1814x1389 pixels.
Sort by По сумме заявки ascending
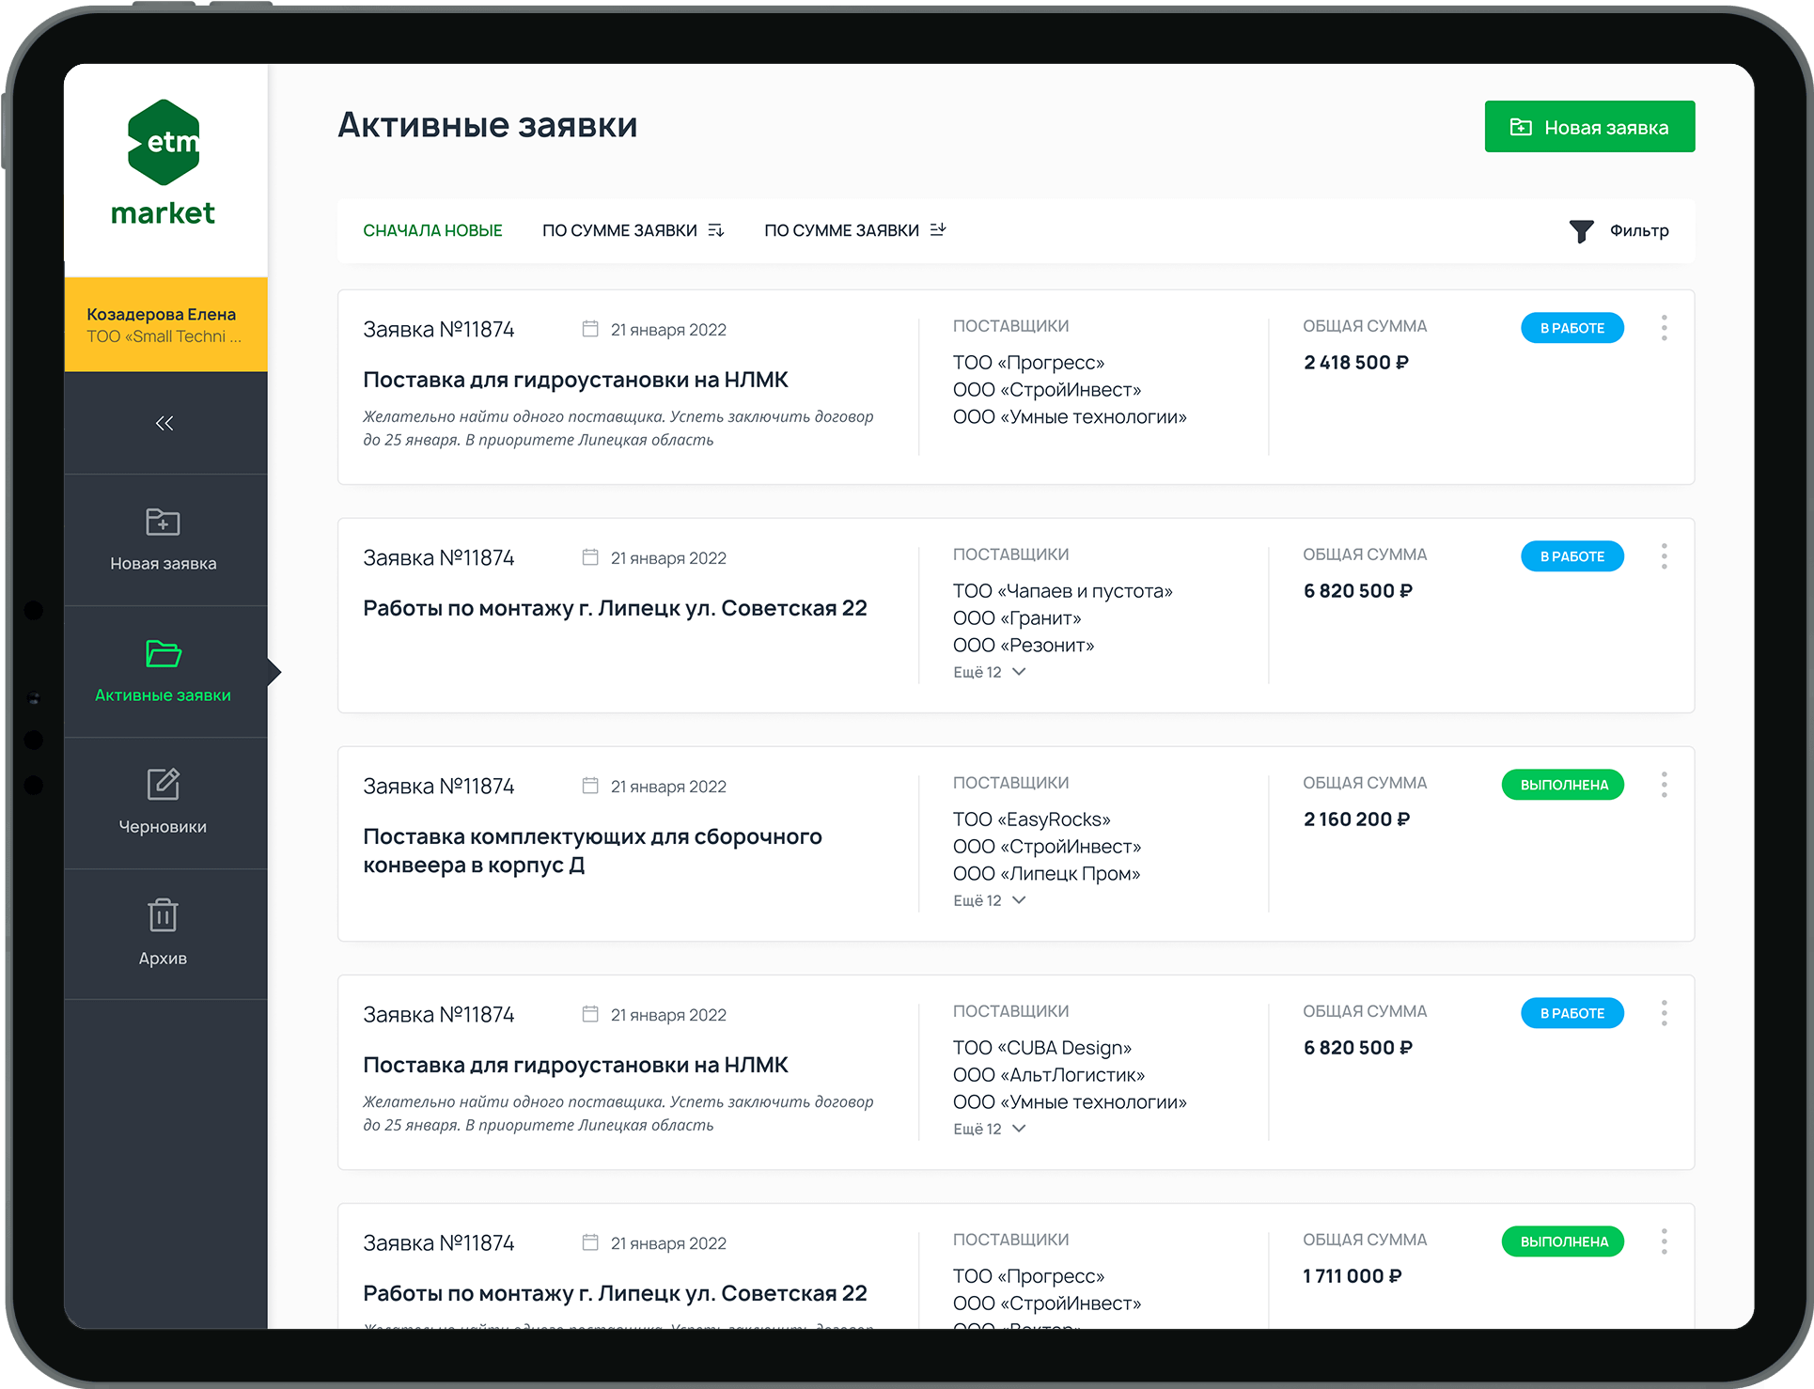[x=854, y=231]
